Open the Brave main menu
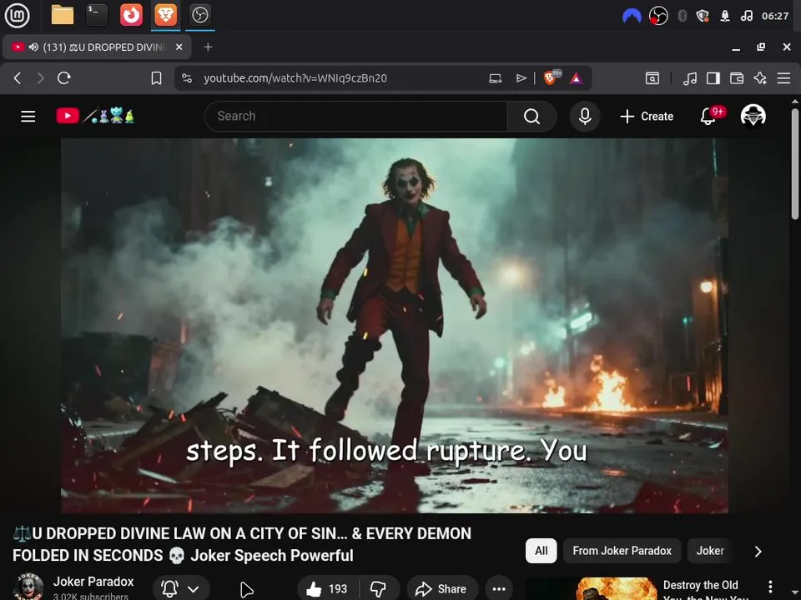Image resolution: width=801 pixels, height=600 pixels. [x=783, y=78]
